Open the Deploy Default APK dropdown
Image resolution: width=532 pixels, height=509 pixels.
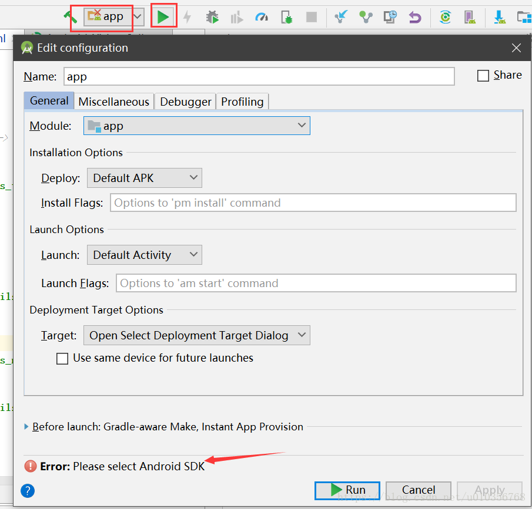click(145, 178)
